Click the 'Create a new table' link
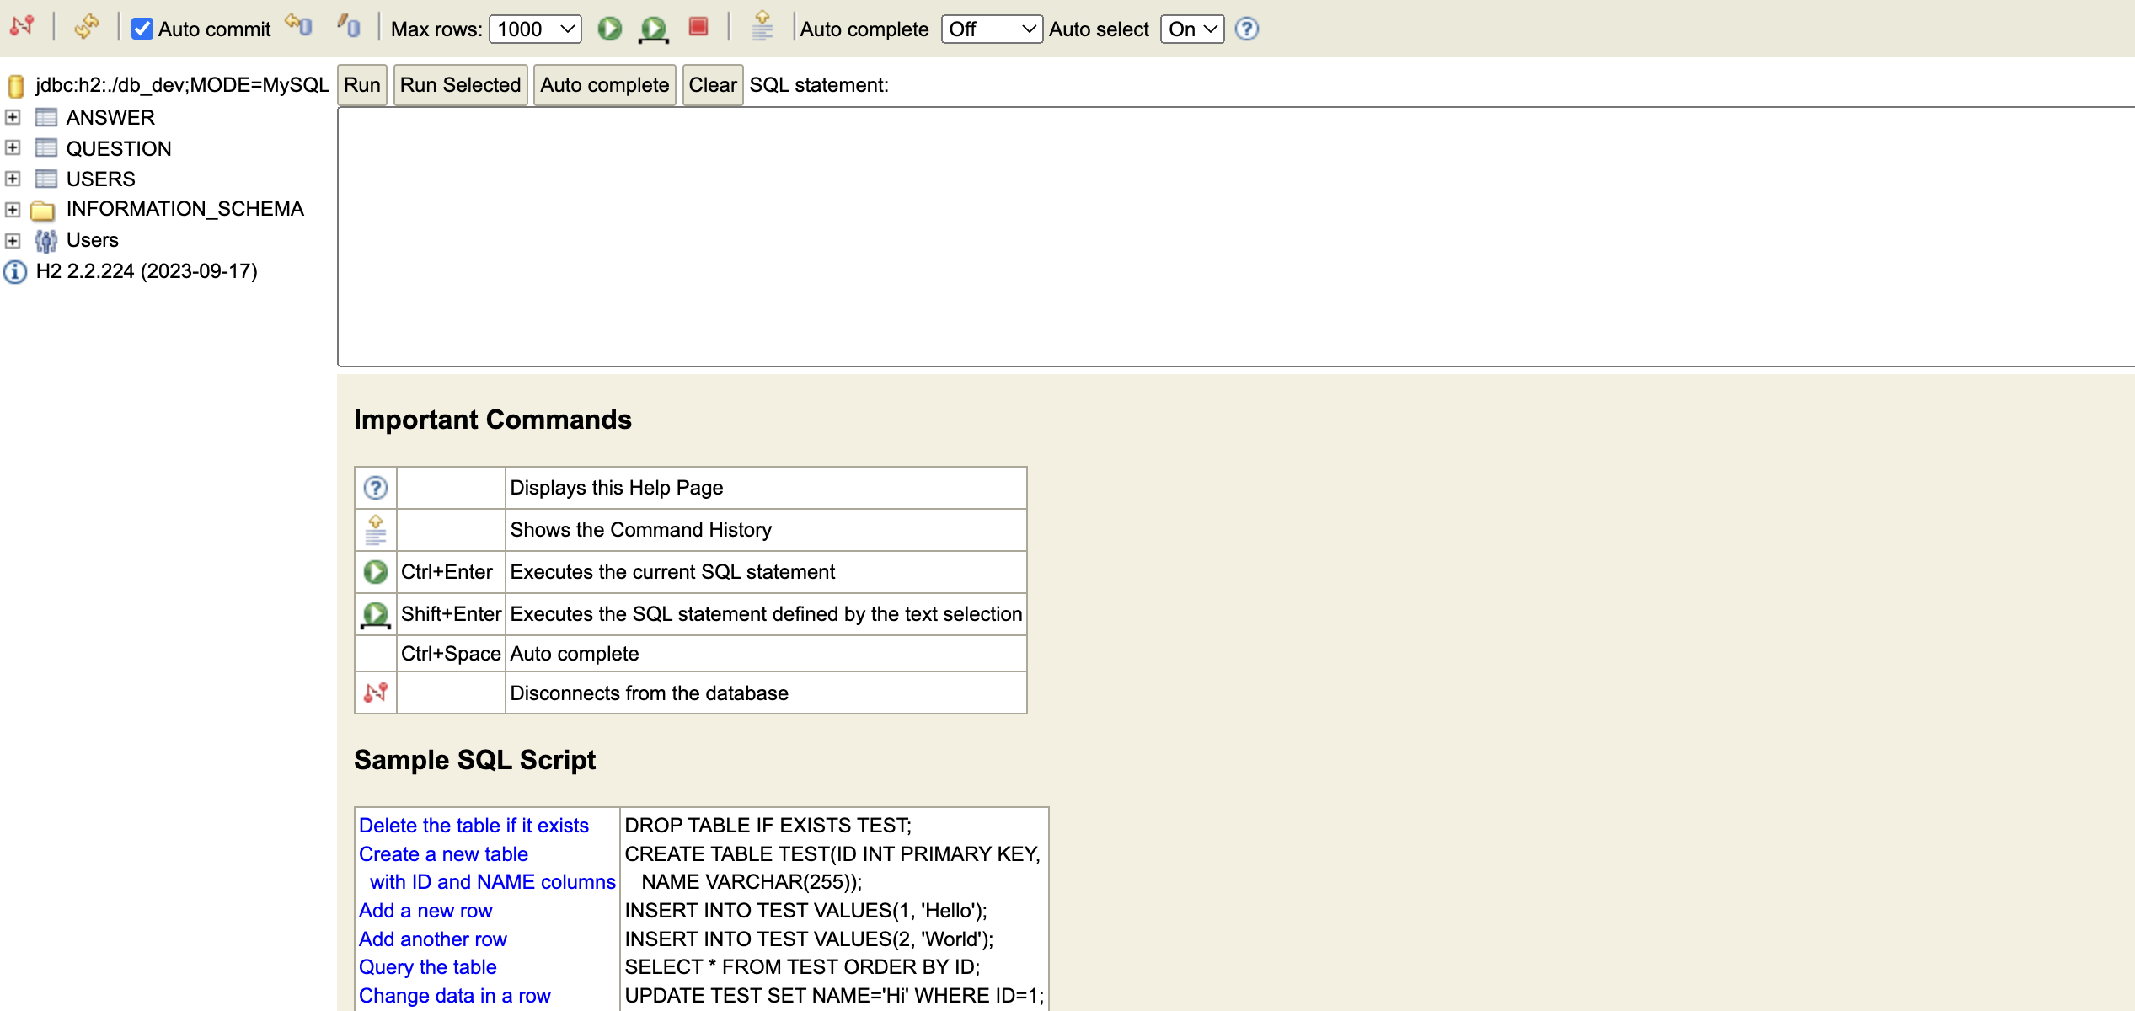 (x=443, y=853)
